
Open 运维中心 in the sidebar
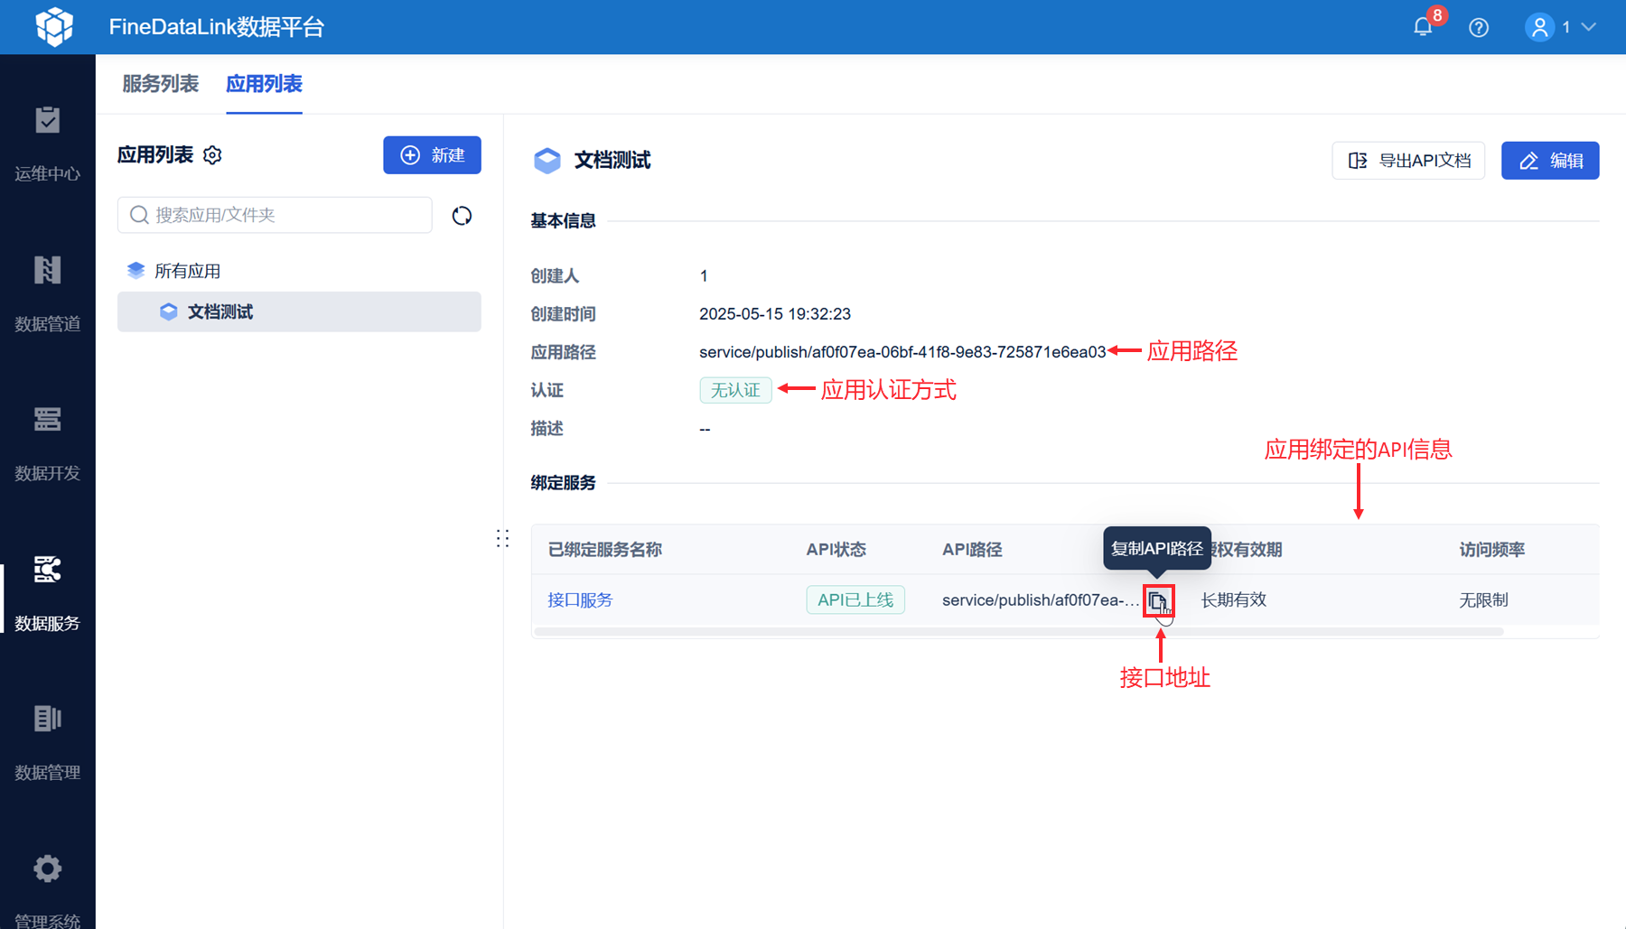[47, 144]
